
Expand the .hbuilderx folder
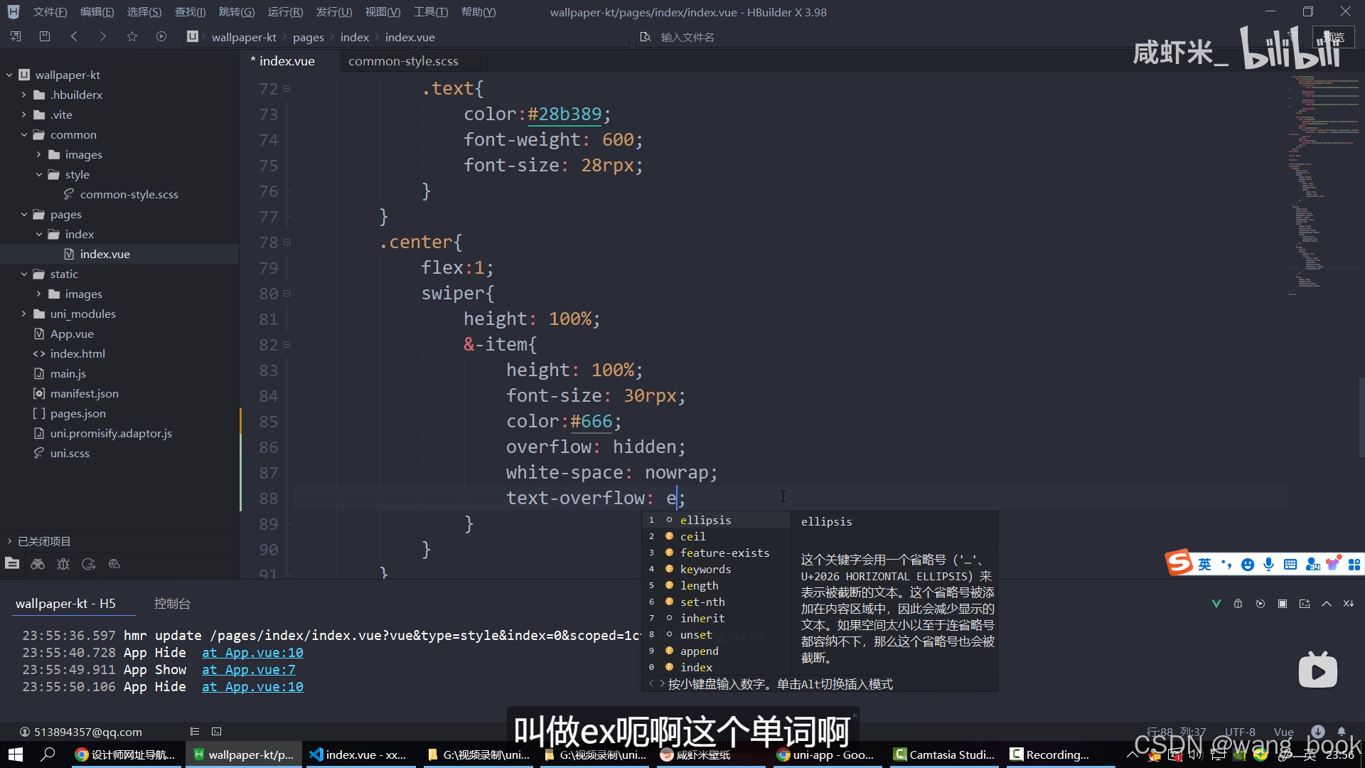tap(23, 95)
